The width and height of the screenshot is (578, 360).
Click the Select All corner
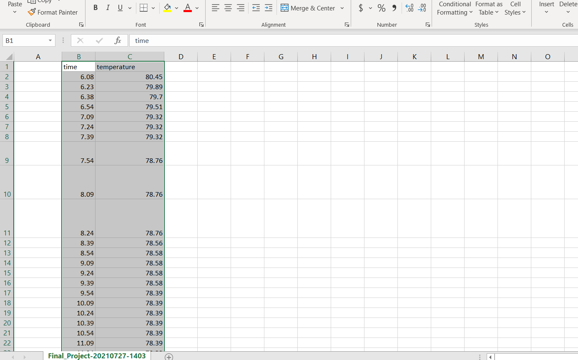[7, 57]
